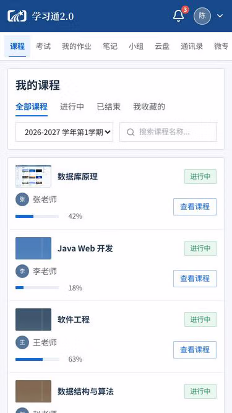Click 王老师 teacher avatar icon

pyautogui.click(x=22, y=342)
